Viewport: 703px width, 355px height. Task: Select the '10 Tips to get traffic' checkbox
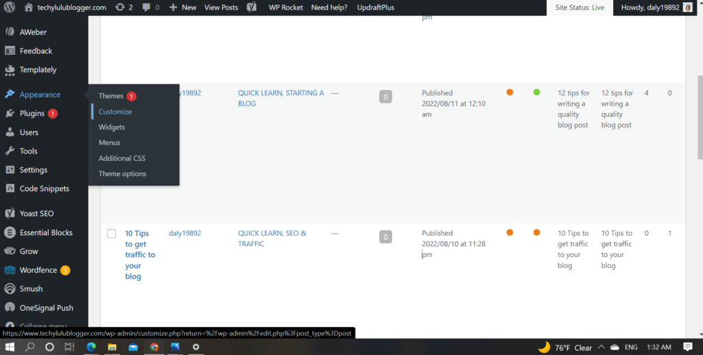coord(111,234)
